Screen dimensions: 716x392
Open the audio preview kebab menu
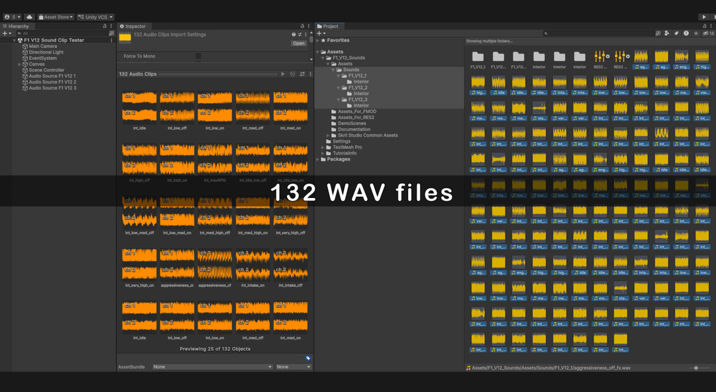pos(310,74)
